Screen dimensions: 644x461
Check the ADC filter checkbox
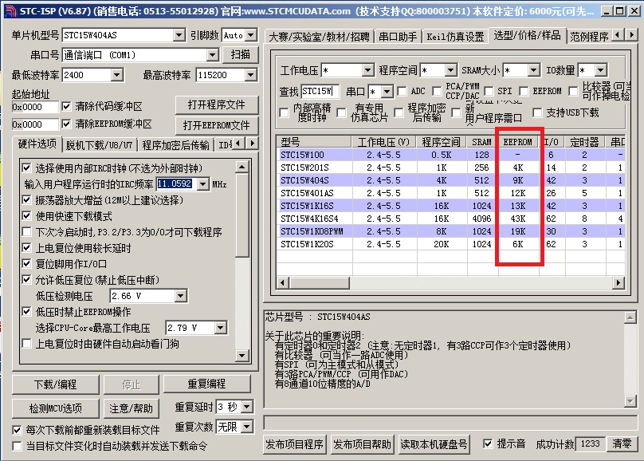[402, 91]
